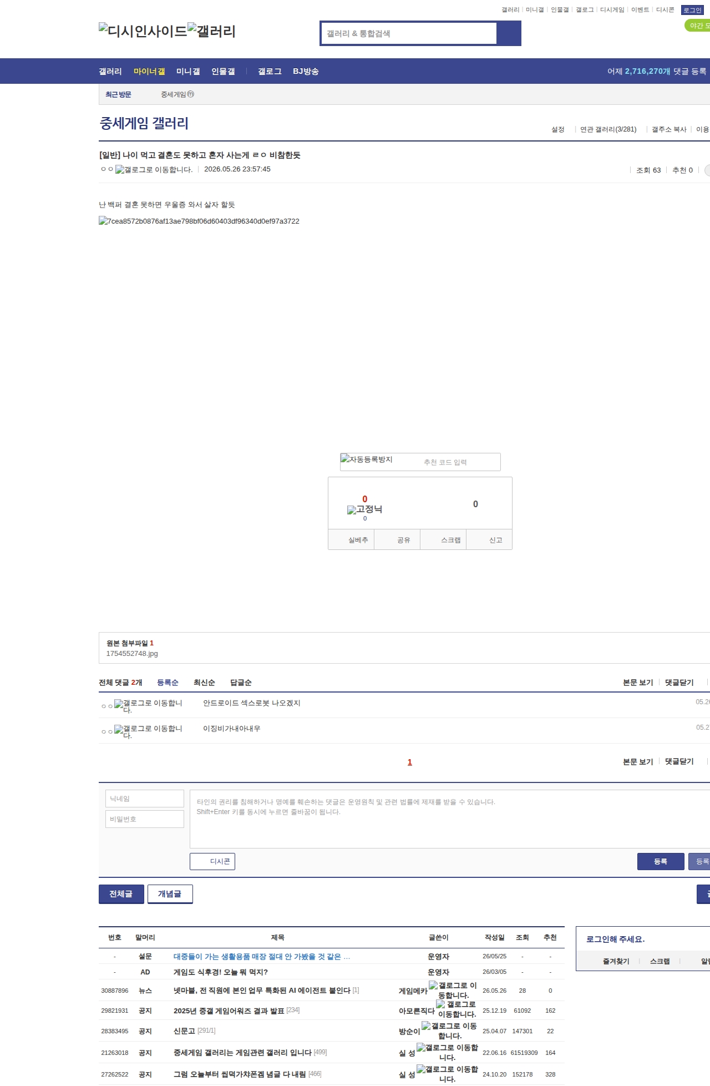Open gallery 설정 menu
Image resolution: width=710 pixels, height=1086 pixels.
(x=557, y=129)
